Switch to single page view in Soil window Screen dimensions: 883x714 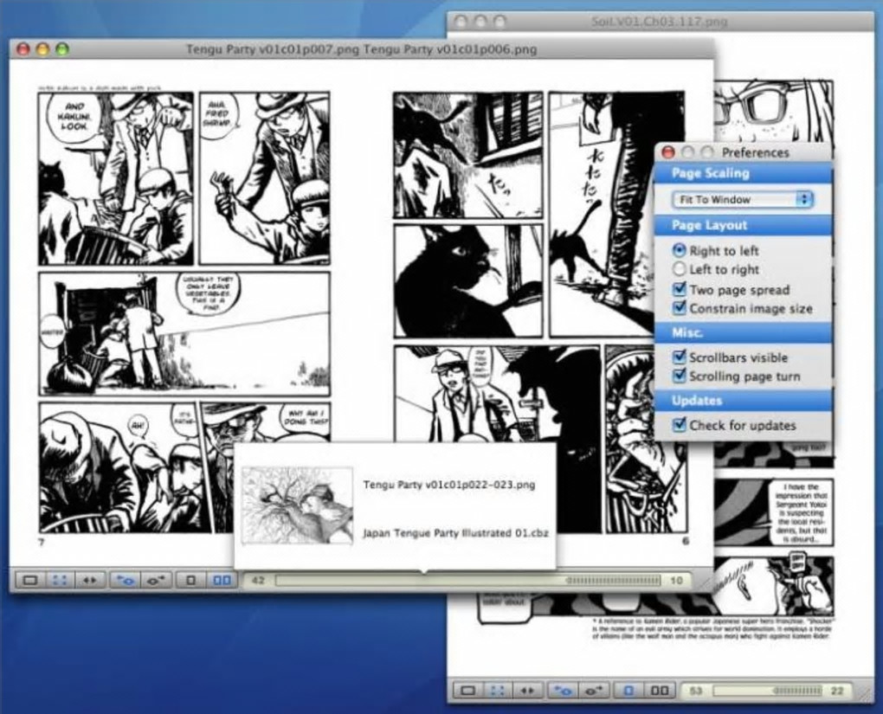tap(628, 691)
